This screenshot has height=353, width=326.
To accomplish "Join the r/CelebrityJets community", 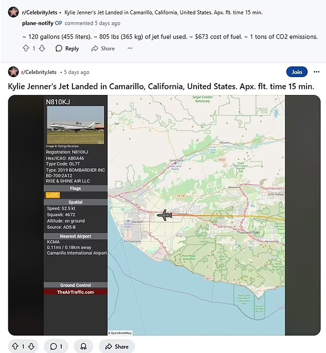I will [x=297, y=72].
